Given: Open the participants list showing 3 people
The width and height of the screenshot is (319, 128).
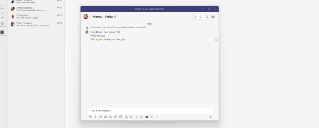Looking at the screenshot, I should click(x=213, y=17).
